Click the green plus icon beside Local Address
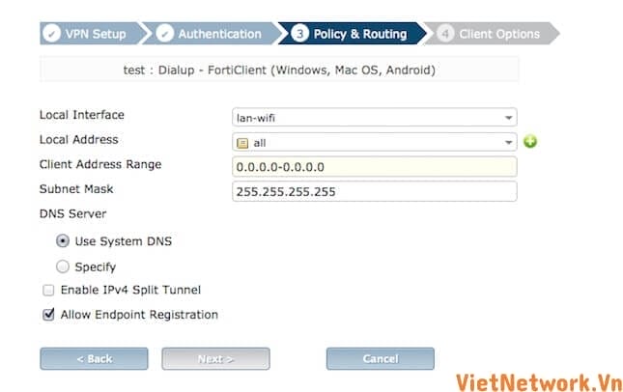The width and height of the screenshot is (623, 392). [530, 141]
